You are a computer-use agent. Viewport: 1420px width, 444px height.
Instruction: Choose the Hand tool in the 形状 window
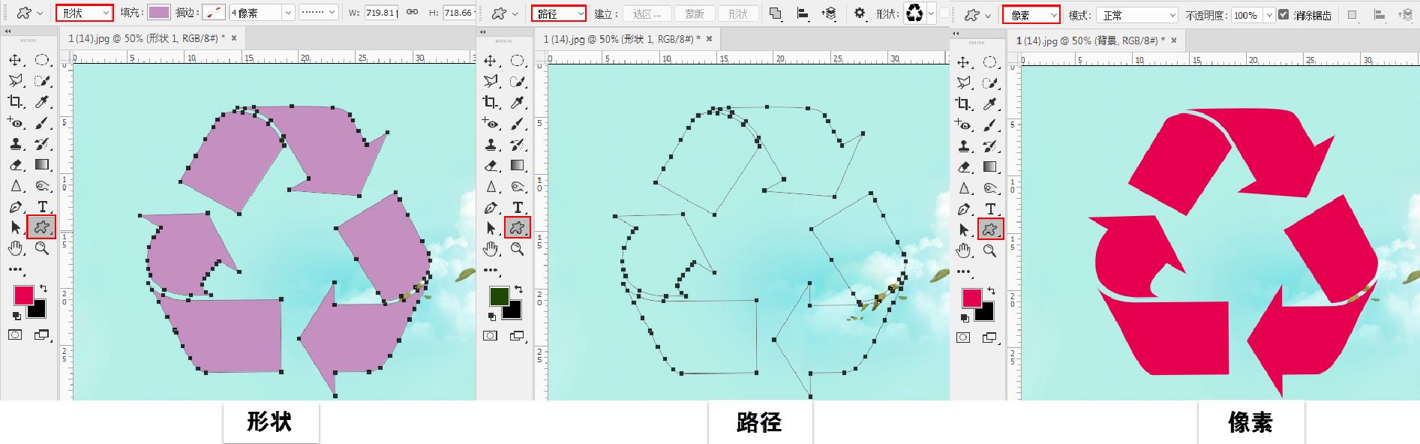pyautogui.click(x=15, y=248)
